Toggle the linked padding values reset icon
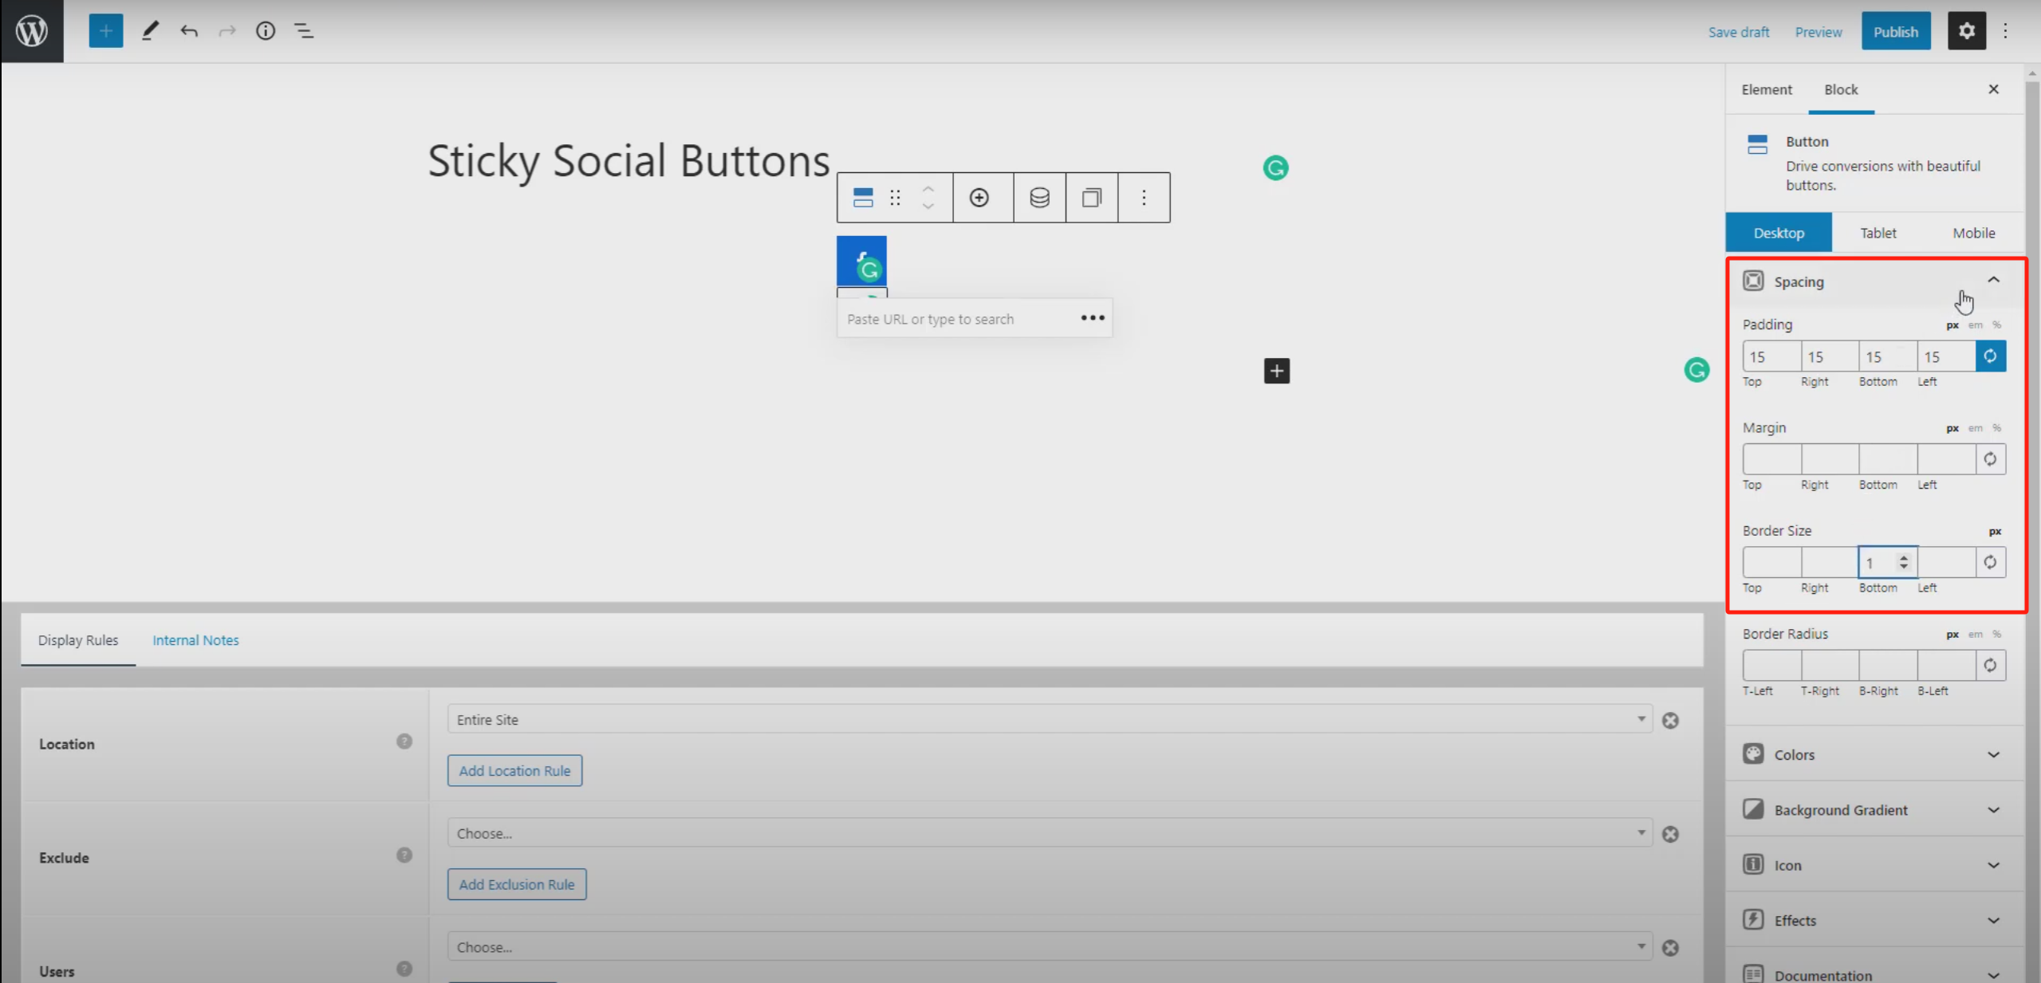Viewport: 2041px width, 983px height. [x=1990, y=356]
